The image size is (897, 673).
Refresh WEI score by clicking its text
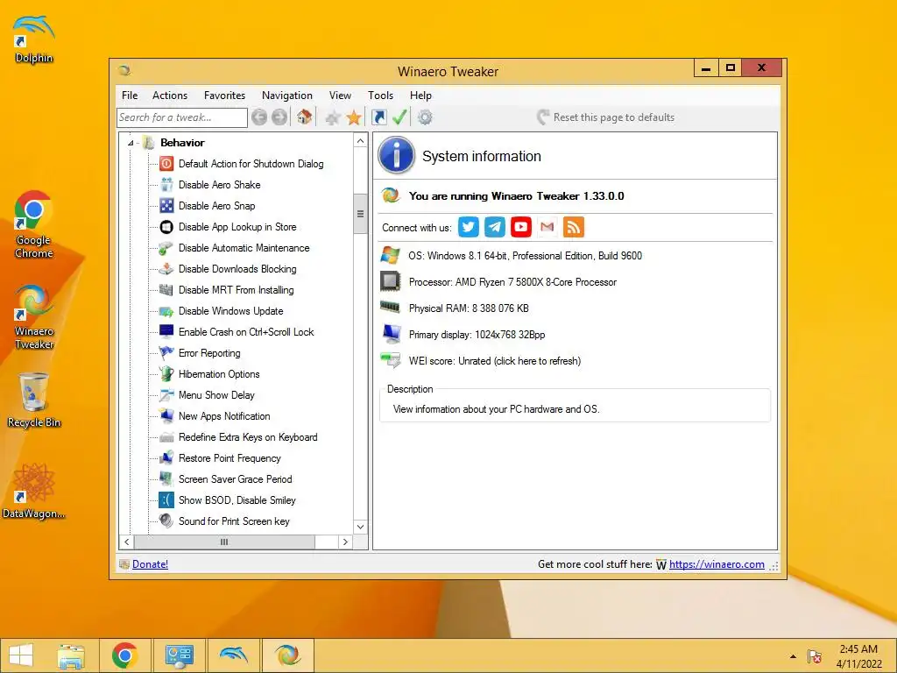495,361
